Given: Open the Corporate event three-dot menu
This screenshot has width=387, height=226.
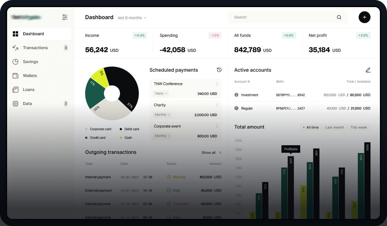Looking at the screenshot, I should point(217,127).
